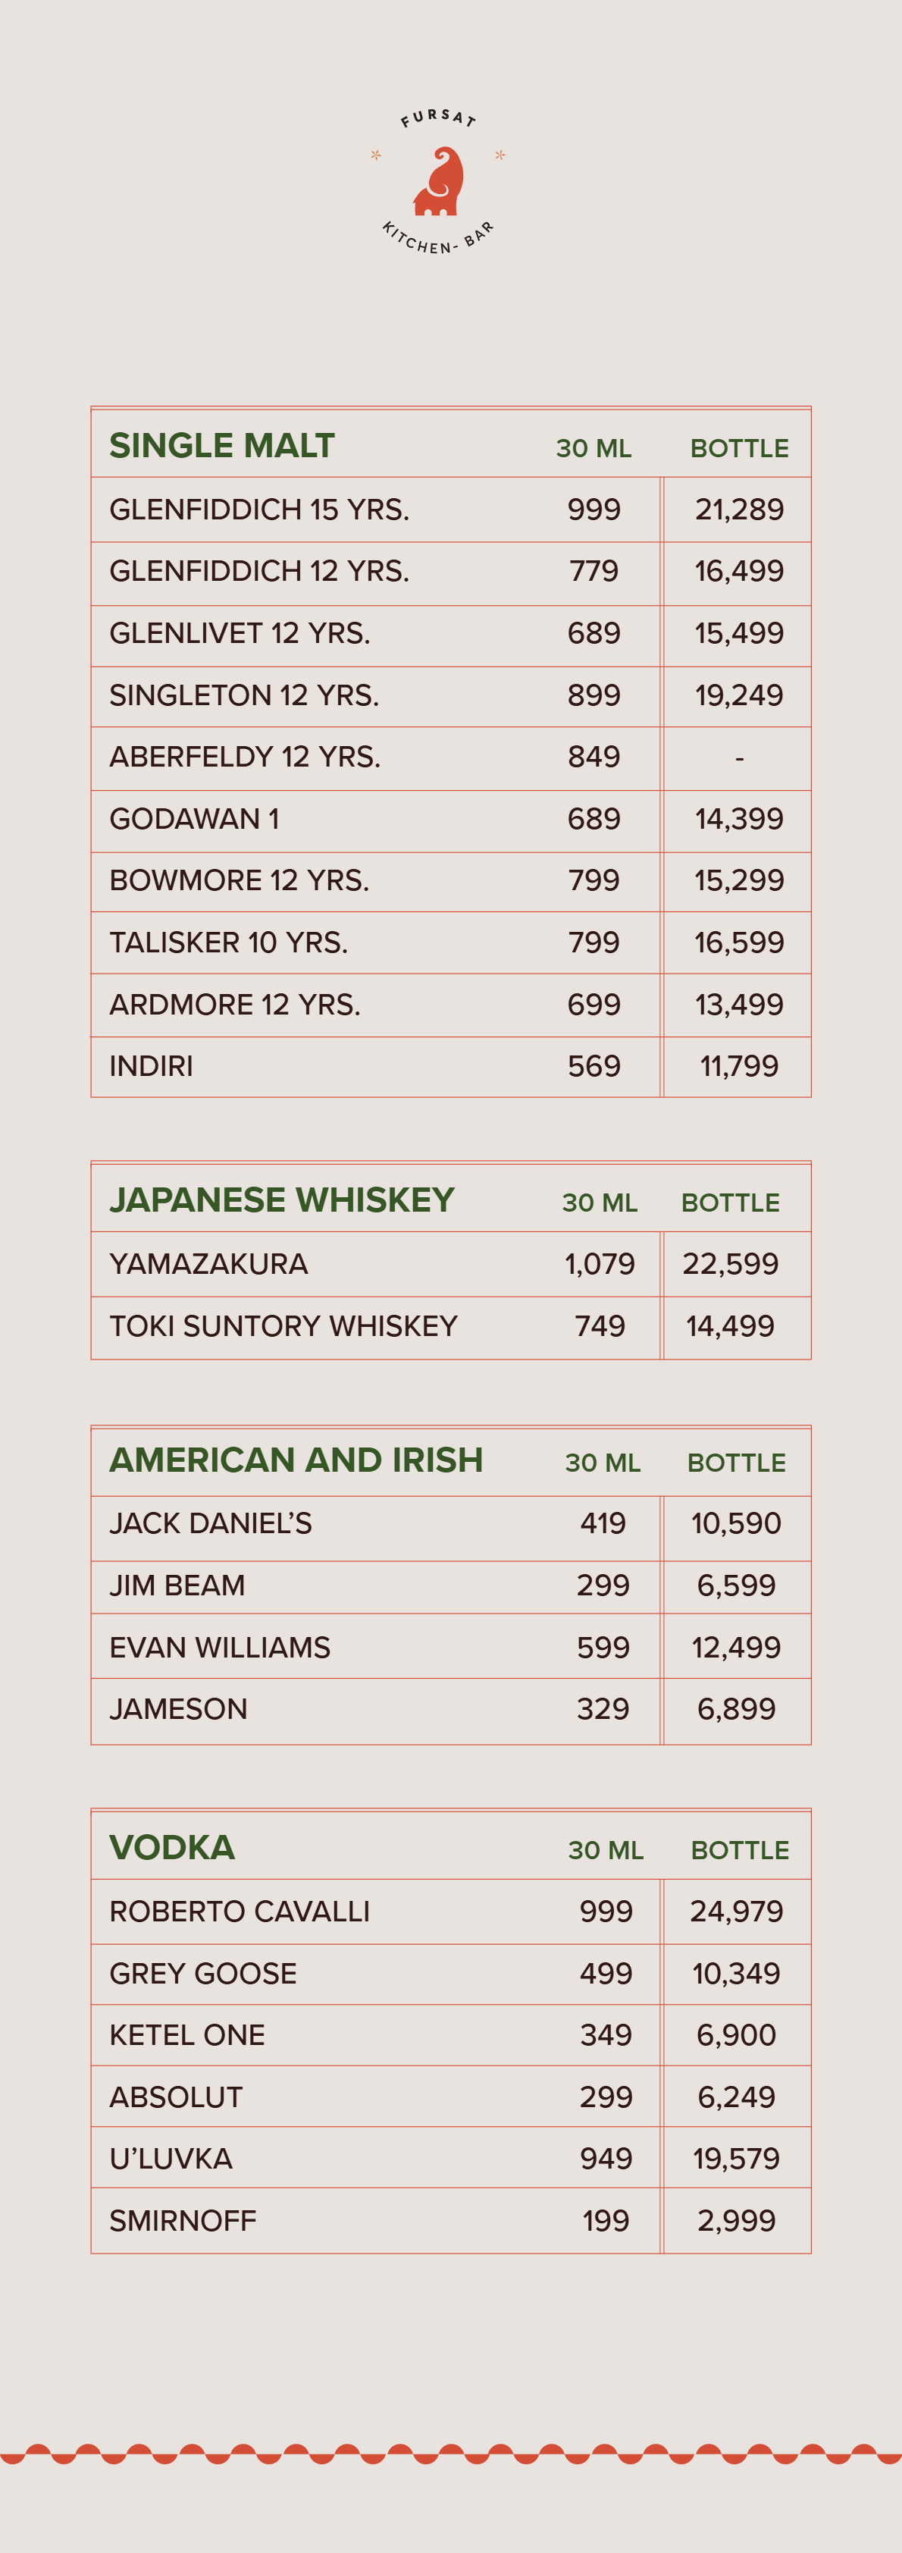Pick the Yamazakura whiskey entry

[208, 1264]
